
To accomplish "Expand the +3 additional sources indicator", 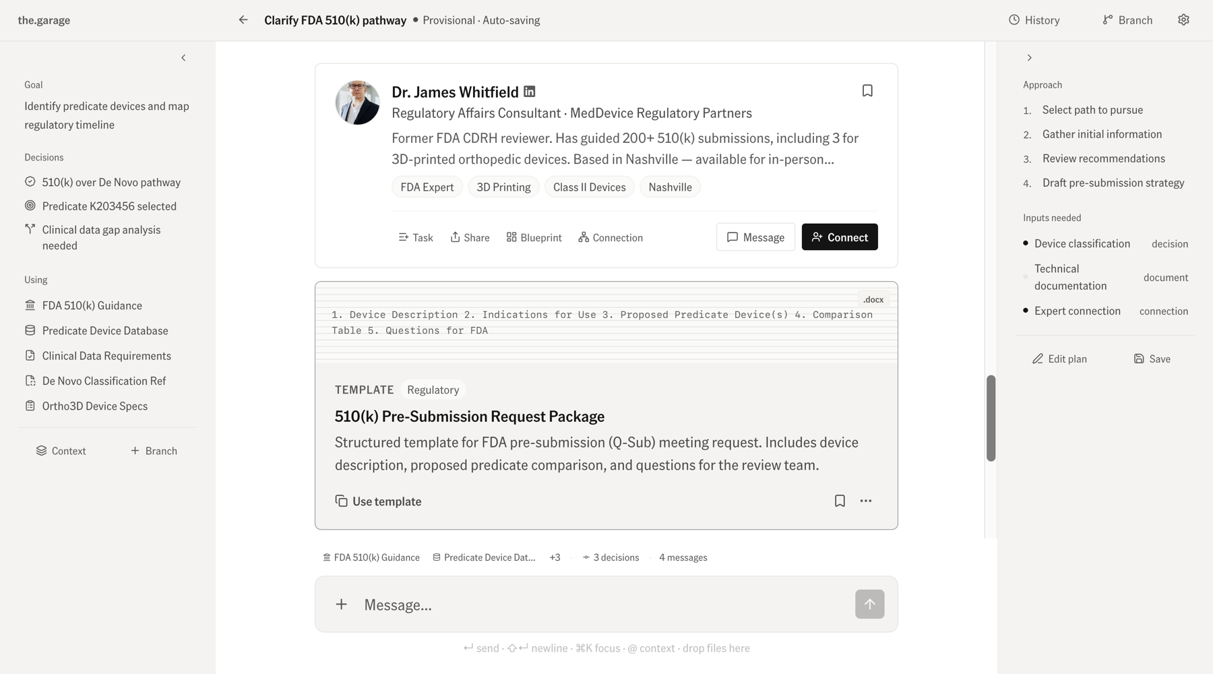I will (555, 557).
